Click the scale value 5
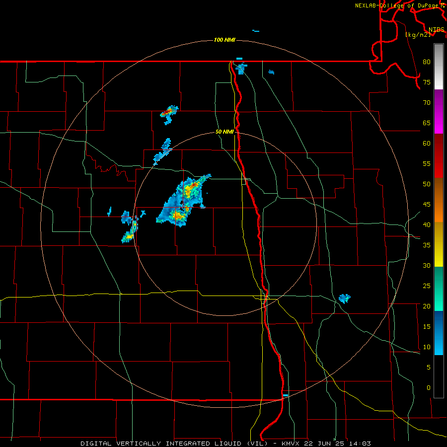 pos(429,367)
